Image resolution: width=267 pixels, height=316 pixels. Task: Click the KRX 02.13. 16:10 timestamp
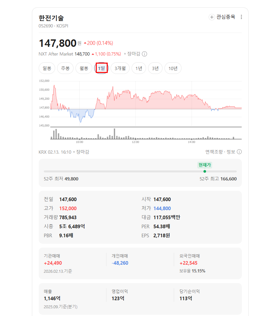click(55, 152)
